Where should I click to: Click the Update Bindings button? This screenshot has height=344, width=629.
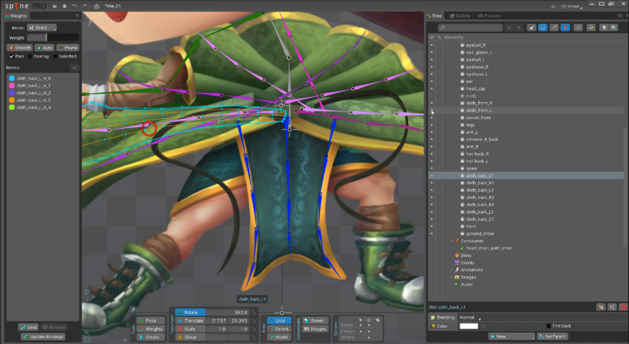[x=43, y=336]
